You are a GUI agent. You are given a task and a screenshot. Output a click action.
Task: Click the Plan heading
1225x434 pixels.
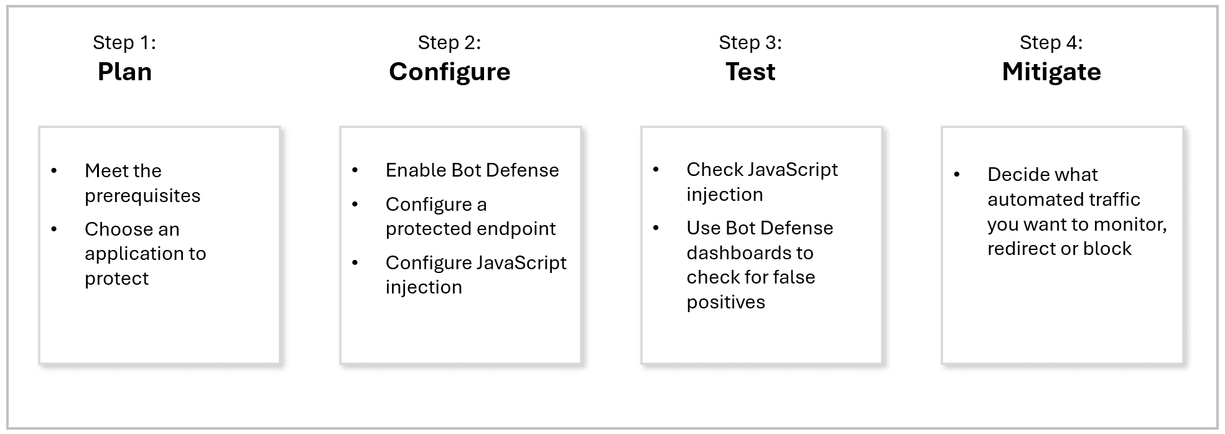click(x=124, y=72)
